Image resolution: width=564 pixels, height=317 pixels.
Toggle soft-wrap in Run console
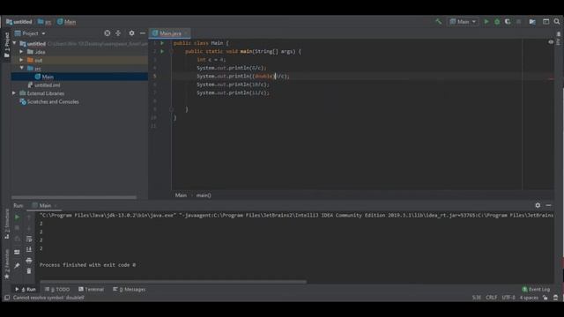[29, 239]
